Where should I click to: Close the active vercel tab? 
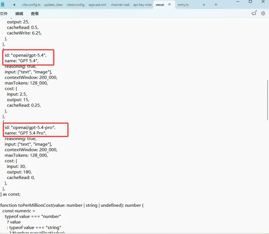[169, 4]
